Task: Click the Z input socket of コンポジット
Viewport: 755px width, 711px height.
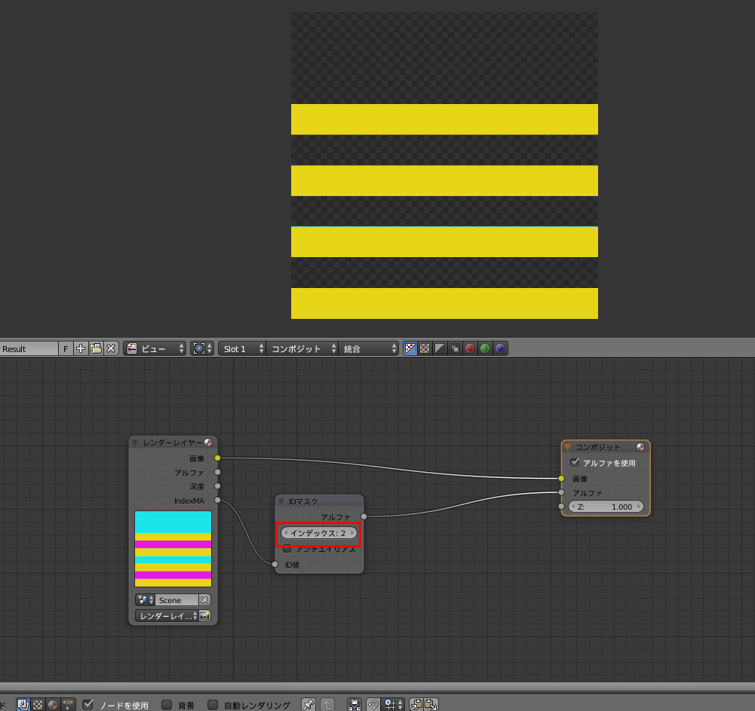Action: (561, 507)
